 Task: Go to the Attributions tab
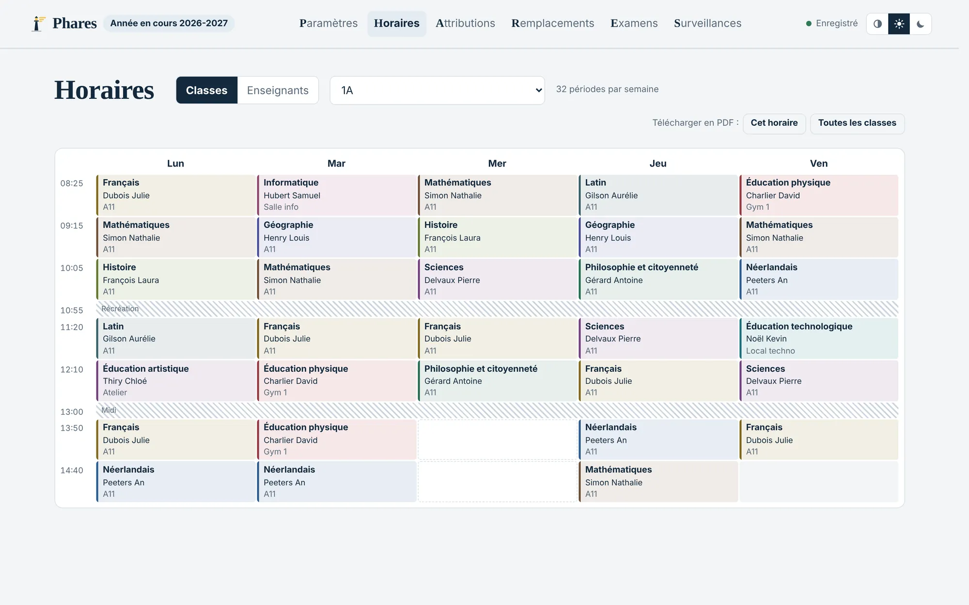(x=465, y=23)
